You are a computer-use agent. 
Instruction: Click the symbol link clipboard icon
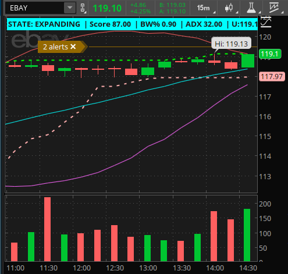tap(83, 8)
